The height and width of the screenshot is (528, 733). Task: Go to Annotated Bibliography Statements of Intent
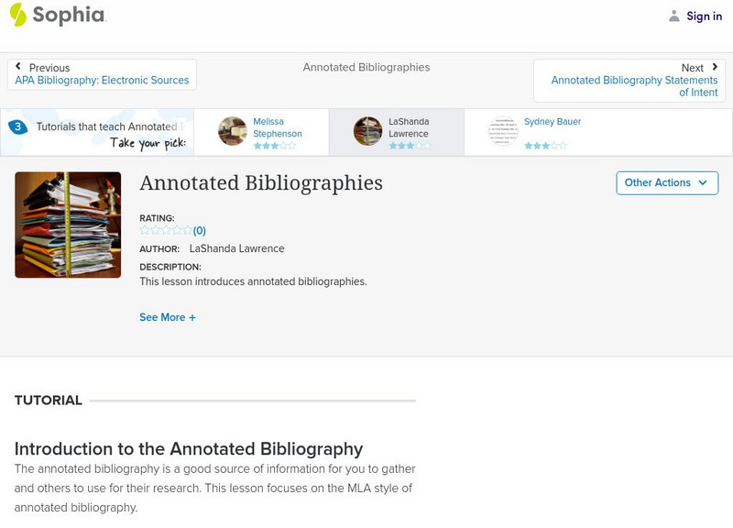click(634, 86)
